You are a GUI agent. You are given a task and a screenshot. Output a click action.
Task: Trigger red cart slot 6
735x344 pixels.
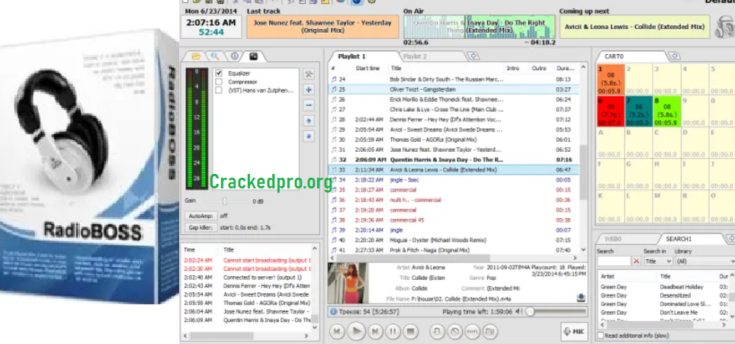610,111
